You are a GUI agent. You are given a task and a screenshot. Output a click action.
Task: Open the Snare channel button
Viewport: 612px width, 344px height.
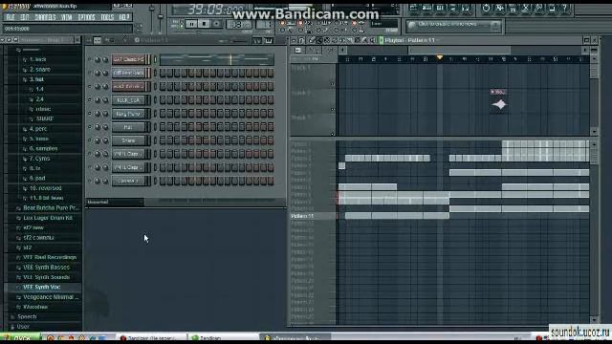128,140
